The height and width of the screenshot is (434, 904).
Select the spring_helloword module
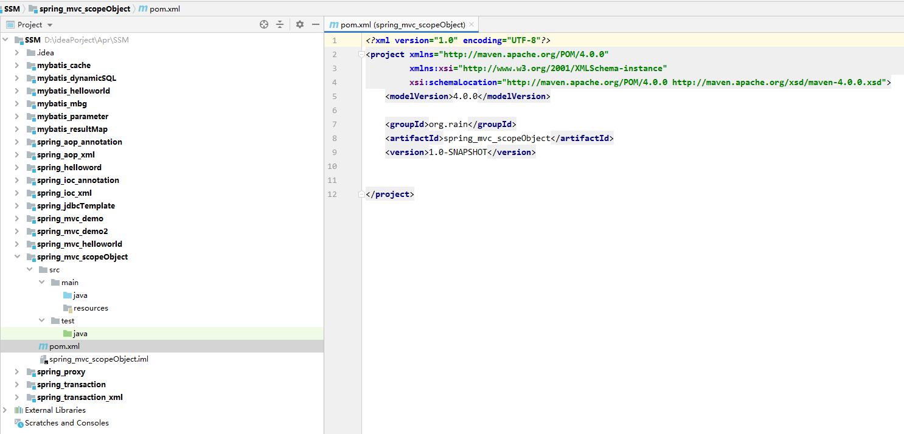click(69, 168)
